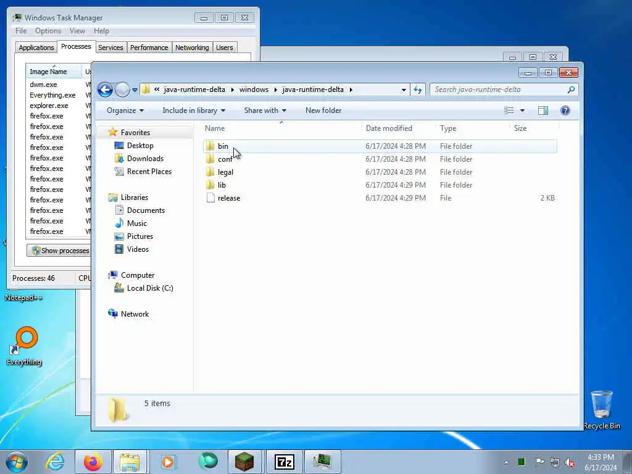The width and height of the screenshot is (632, 474).
Task: Go back with the Explorer back arrow
Action: (105, 89)
